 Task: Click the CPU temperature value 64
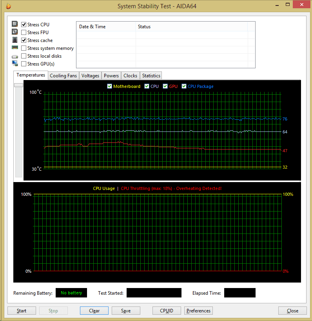tap(285, 132)
